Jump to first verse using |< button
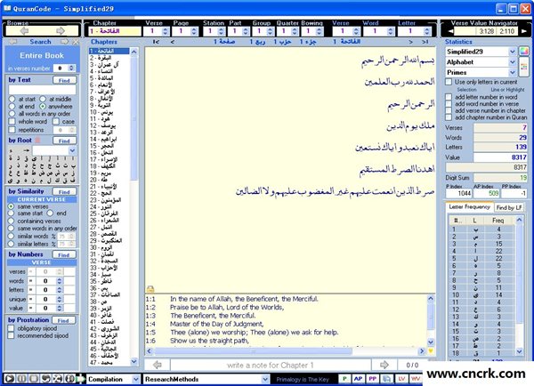This screenshot has height=386, width=534. (x=157, y=42)
